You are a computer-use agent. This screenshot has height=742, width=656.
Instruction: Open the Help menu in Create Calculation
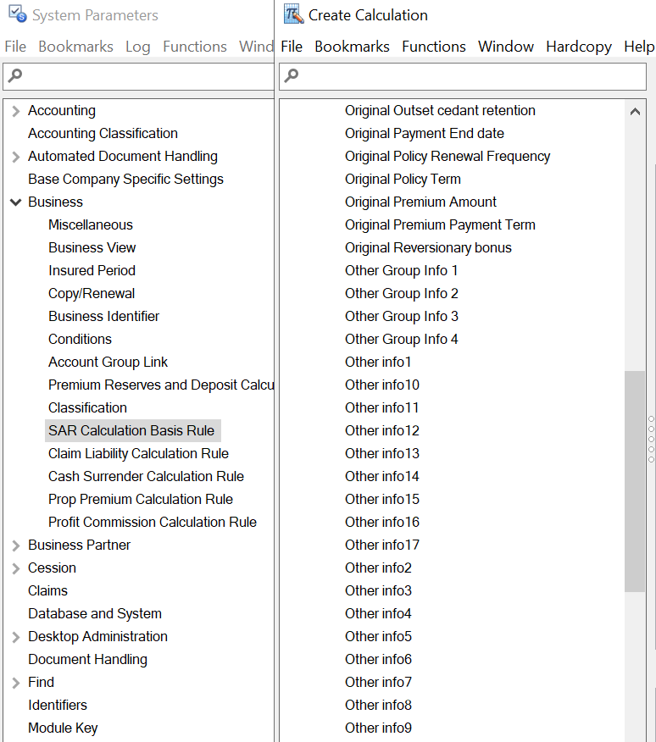[638, 47]
